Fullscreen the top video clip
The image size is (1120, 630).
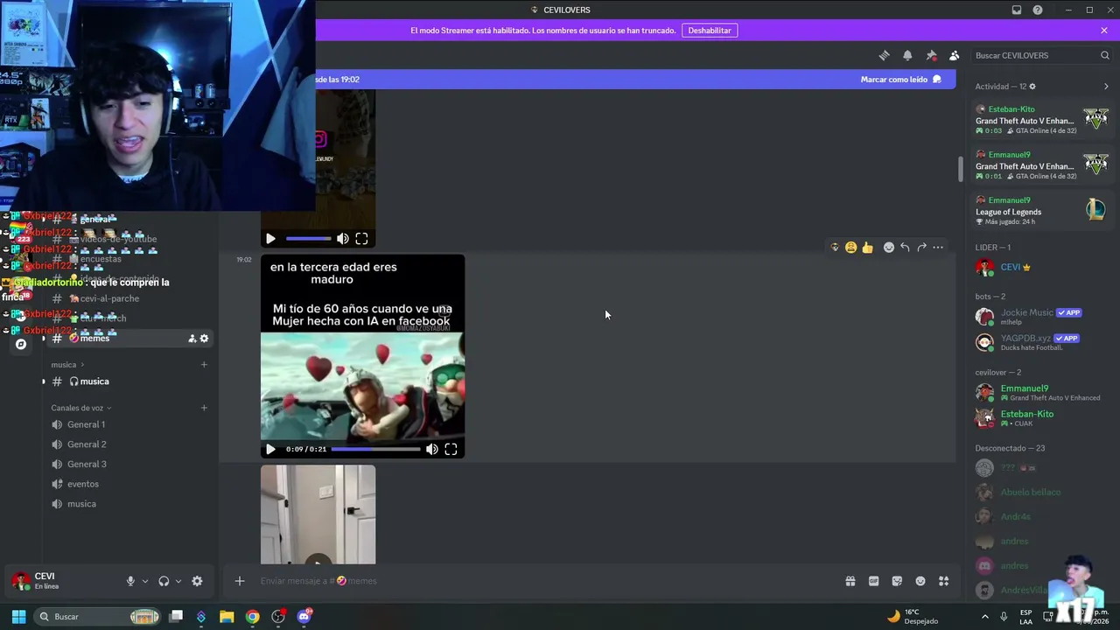tap(361, 238)
